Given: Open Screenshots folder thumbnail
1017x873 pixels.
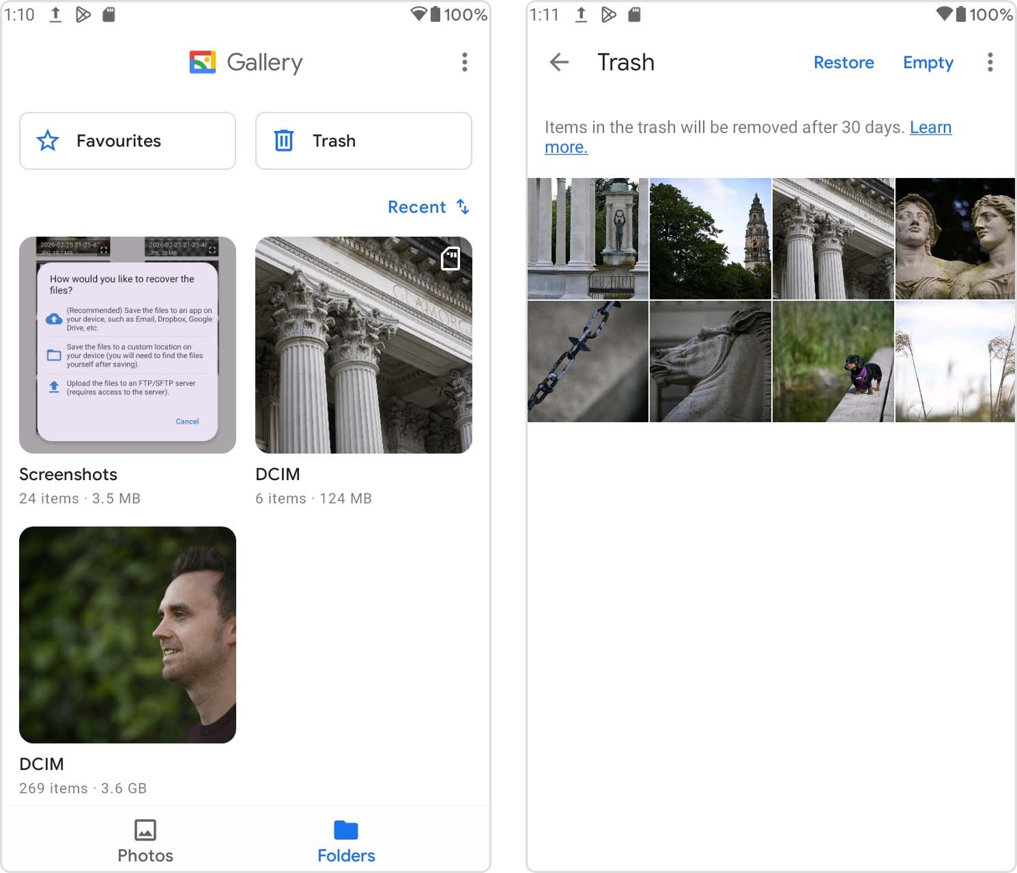Looking at the screenshot, I should (x=128, y=345).
